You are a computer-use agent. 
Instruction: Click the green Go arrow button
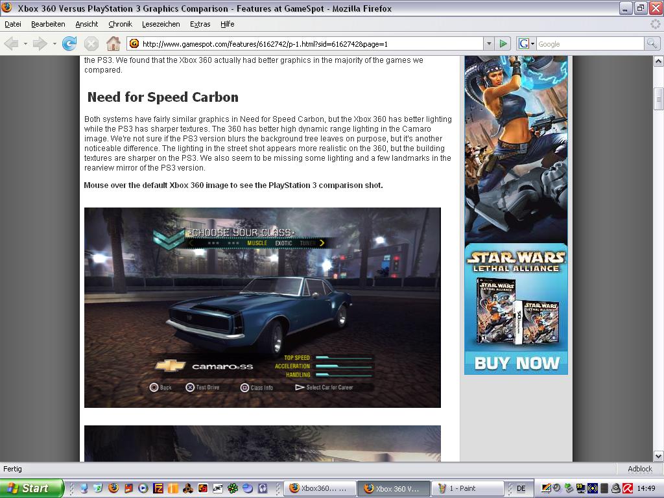(x=503, y=43)
